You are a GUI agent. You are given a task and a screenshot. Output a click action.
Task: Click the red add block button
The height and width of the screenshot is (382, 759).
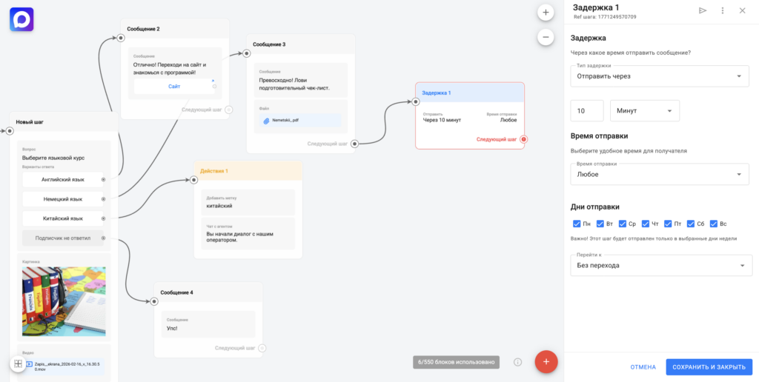coord(546,361)
